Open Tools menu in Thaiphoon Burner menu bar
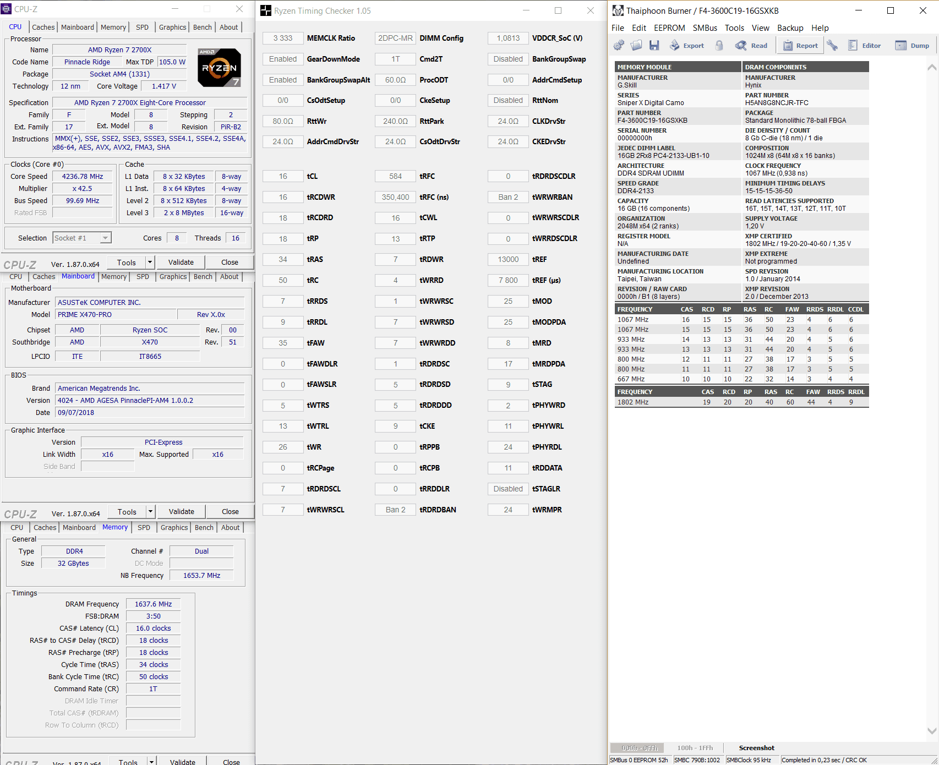Screen dimensions: 939x765 tap(734, 28)
